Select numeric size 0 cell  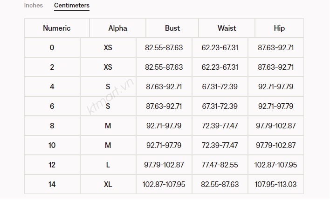click(52, 47)
